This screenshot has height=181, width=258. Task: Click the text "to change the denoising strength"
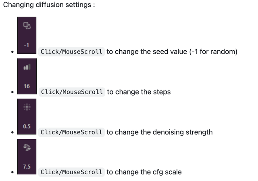click(x=160, y=132)
